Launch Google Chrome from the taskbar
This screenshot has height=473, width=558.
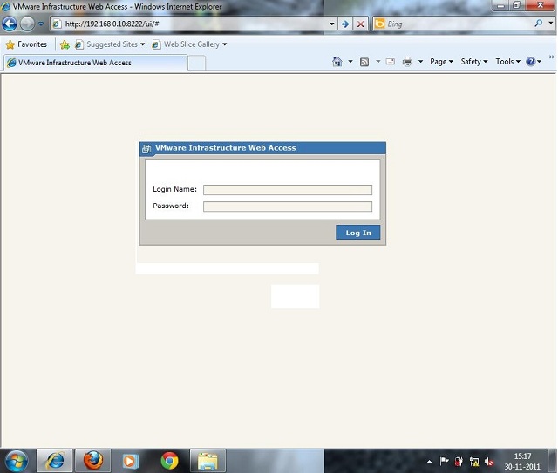coord(169,461)
